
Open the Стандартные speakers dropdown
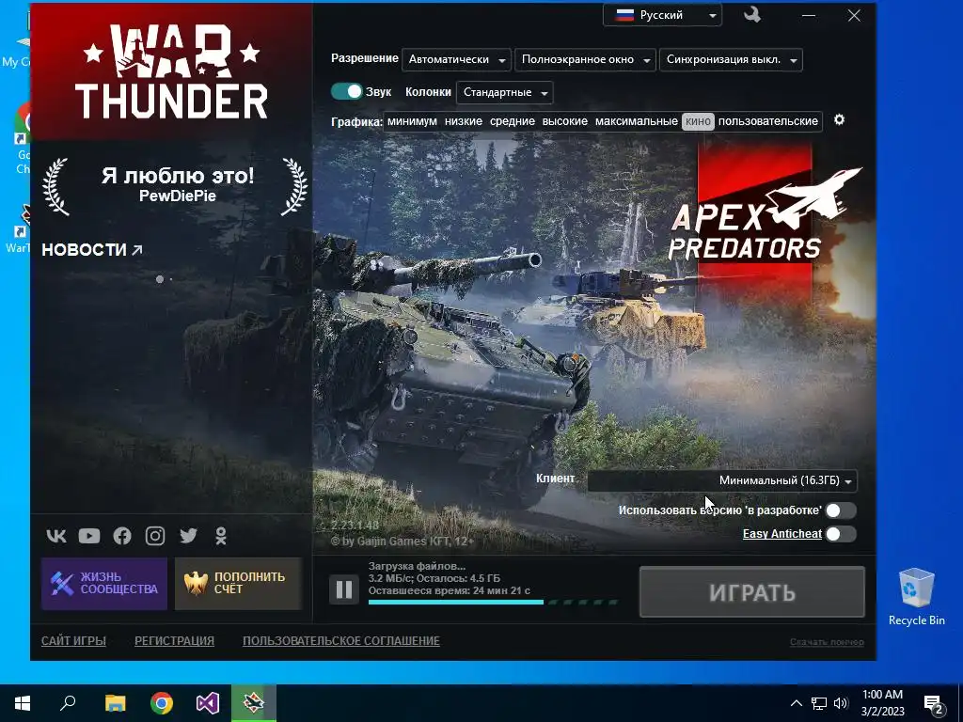point(505,93)
